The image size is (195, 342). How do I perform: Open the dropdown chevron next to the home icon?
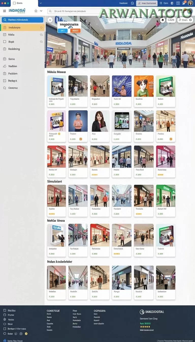(41, 11)
